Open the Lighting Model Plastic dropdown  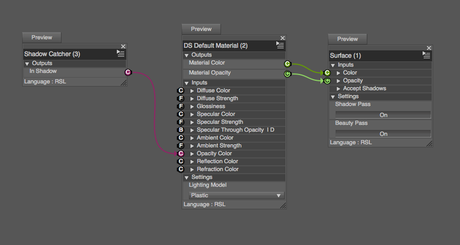(235, 196)
